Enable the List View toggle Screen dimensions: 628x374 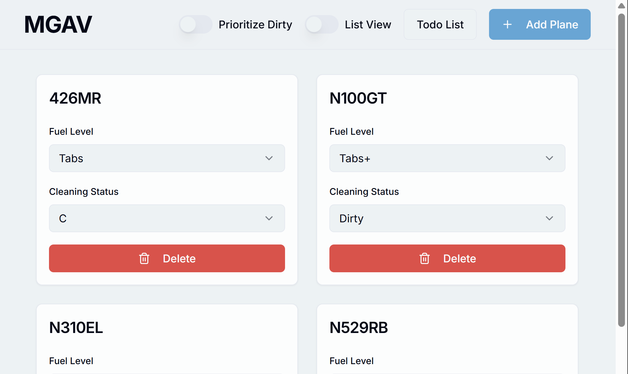click(x=322, y=24)
